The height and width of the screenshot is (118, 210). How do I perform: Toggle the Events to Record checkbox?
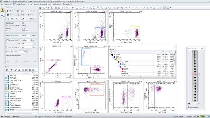click(x=7, y=40)
